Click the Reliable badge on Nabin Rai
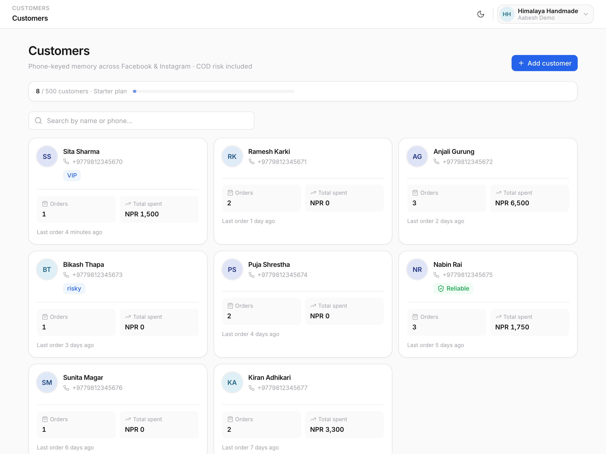Image resolution: width=606 pixels, height=454 pixels. point(453,289)
